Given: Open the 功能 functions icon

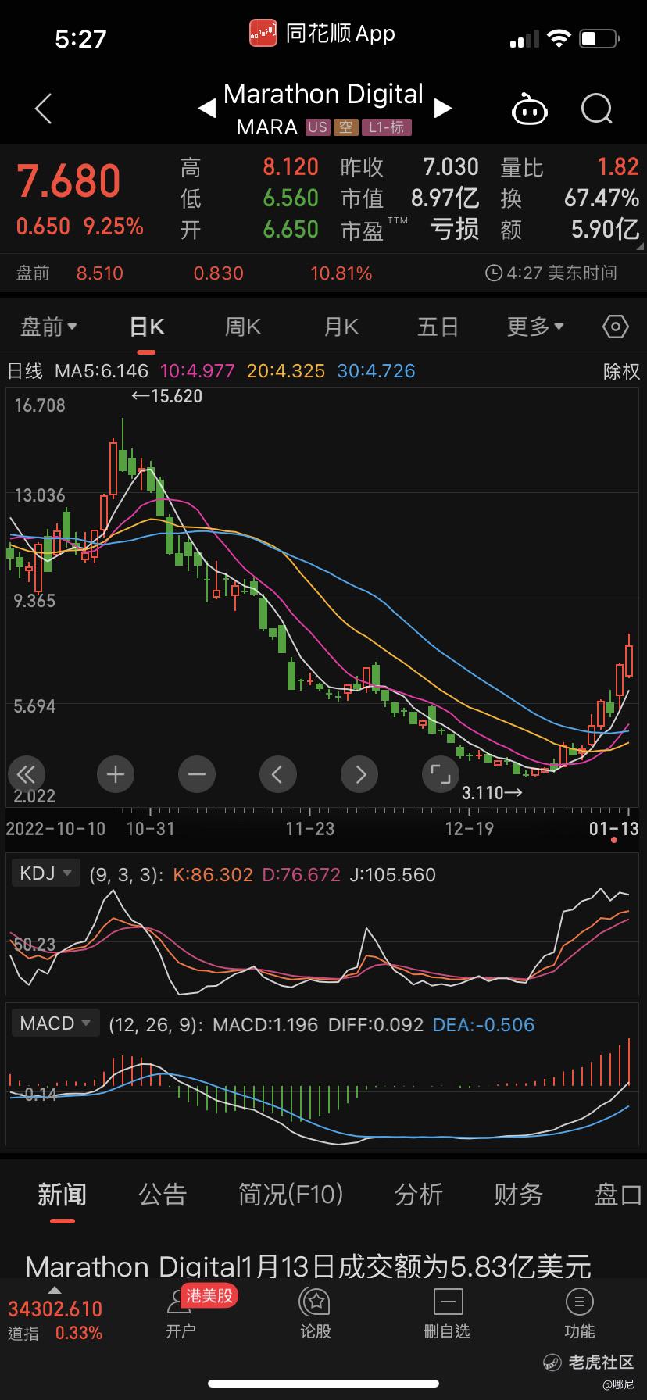Looking at the screenshot, I should 579,1302.
